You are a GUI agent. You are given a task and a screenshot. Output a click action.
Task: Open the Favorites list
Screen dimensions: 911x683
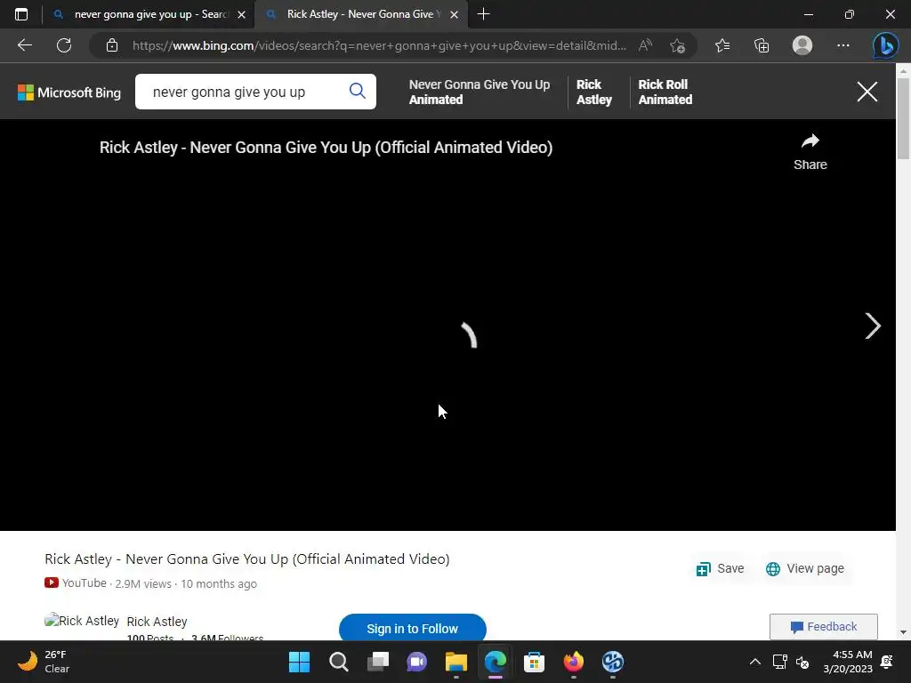(x=722, y=45)
